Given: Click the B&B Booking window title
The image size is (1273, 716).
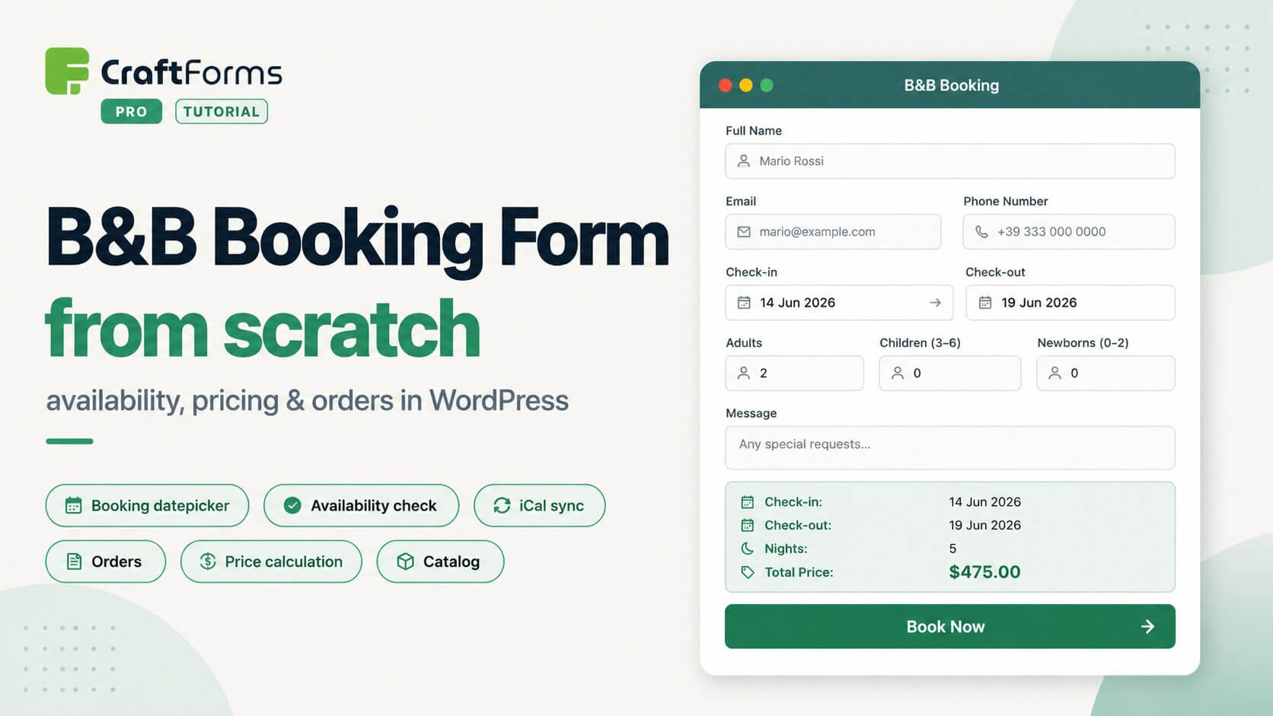Looking at the screenshot, I should pyautogui.click(x=952, y=85).
